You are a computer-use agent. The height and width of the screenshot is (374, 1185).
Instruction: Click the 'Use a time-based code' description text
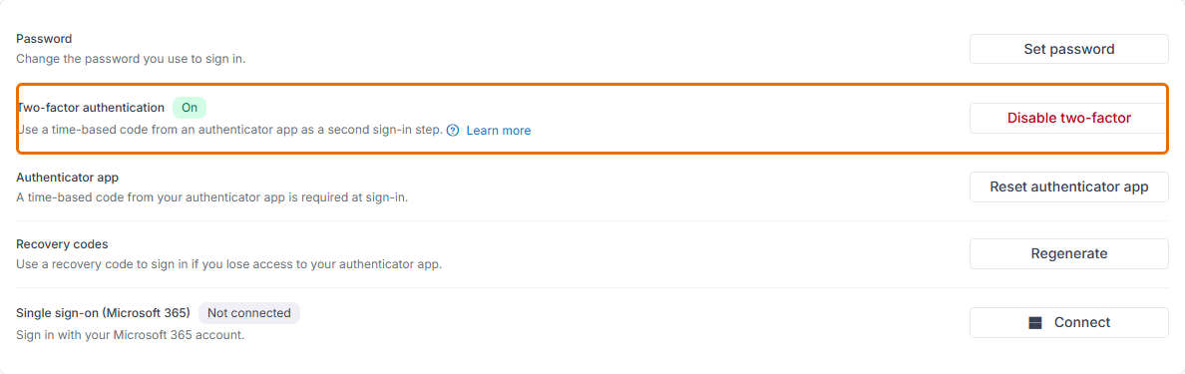pyautogui.click(x=229, y=130)
